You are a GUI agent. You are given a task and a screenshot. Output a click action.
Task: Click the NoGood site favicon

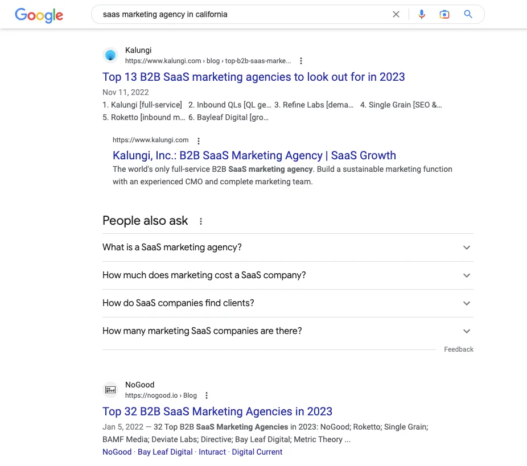point(110,390)
